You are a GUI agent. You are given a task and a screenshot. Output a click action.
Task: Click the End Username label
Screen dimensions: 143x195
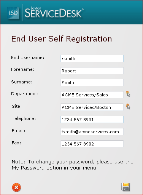pyautogui.click(x=28, y=58)
